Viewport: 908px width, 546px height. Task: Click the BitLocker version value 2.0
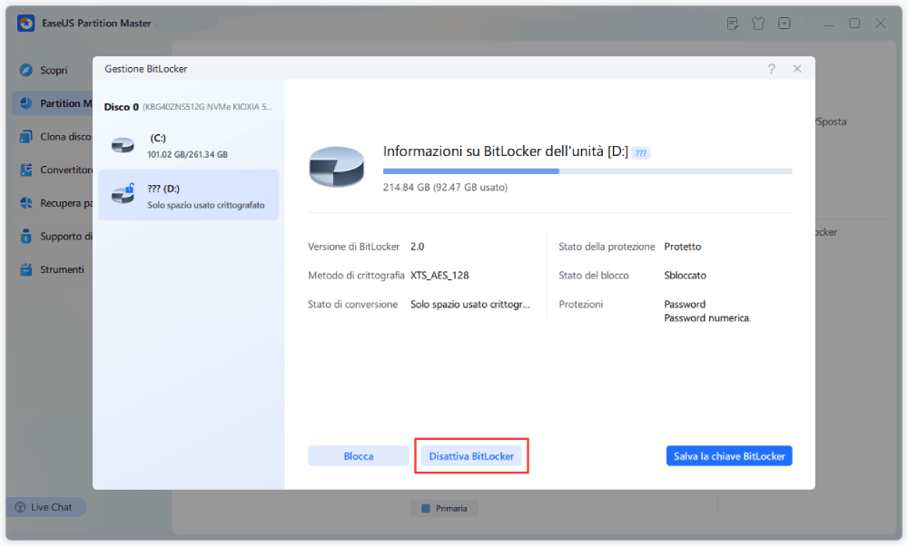coord(417,247)
